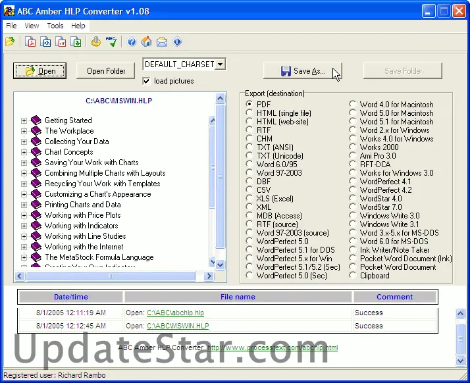Click the export to PDF toolbar icon
This screenshot has height=383, width=470.
(x=30, y=41)
